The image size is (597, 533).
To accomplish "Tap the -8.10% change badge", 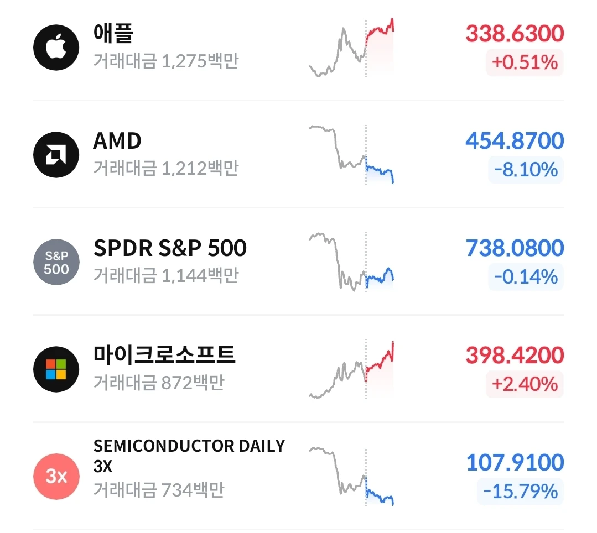I will 526,170.
